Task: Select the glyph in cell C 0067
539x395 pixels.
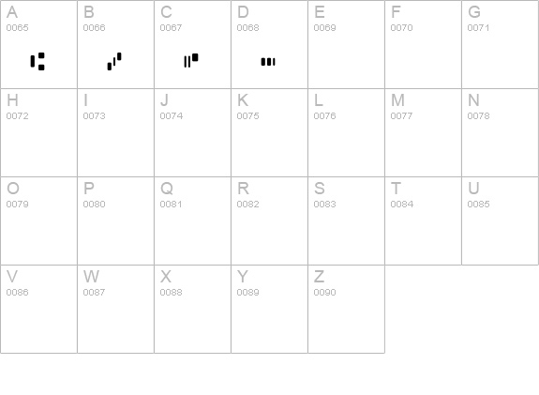Action: point(191,61)
